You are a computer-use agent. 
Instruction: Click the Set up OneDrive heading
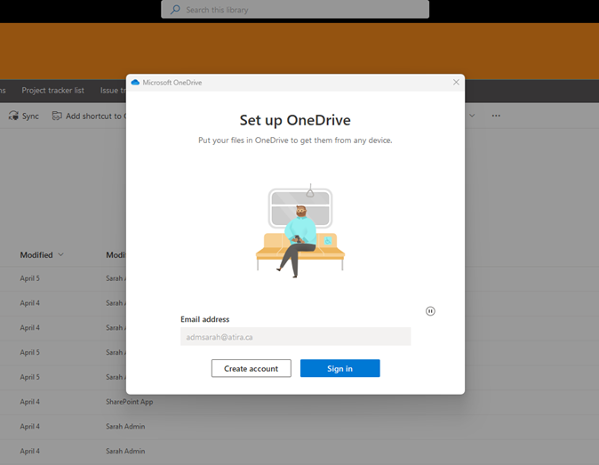[x=295, y=120]
